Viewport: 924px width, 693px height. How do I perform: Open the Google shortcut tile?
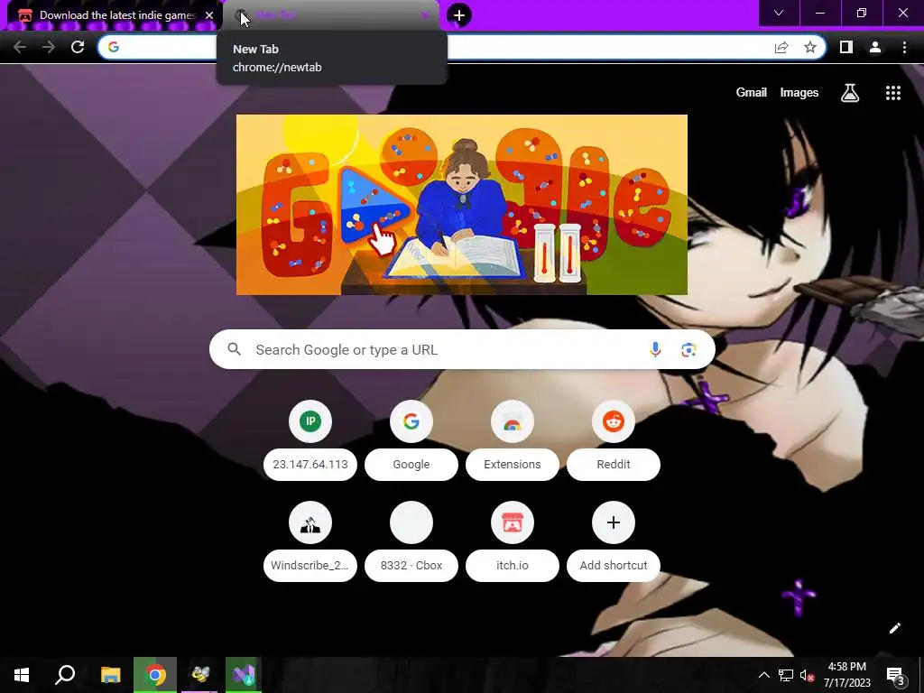tap(411, 440)
